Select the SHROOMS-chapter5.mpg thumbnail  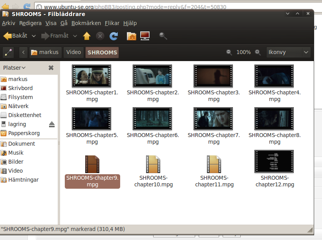click(91, 119)
